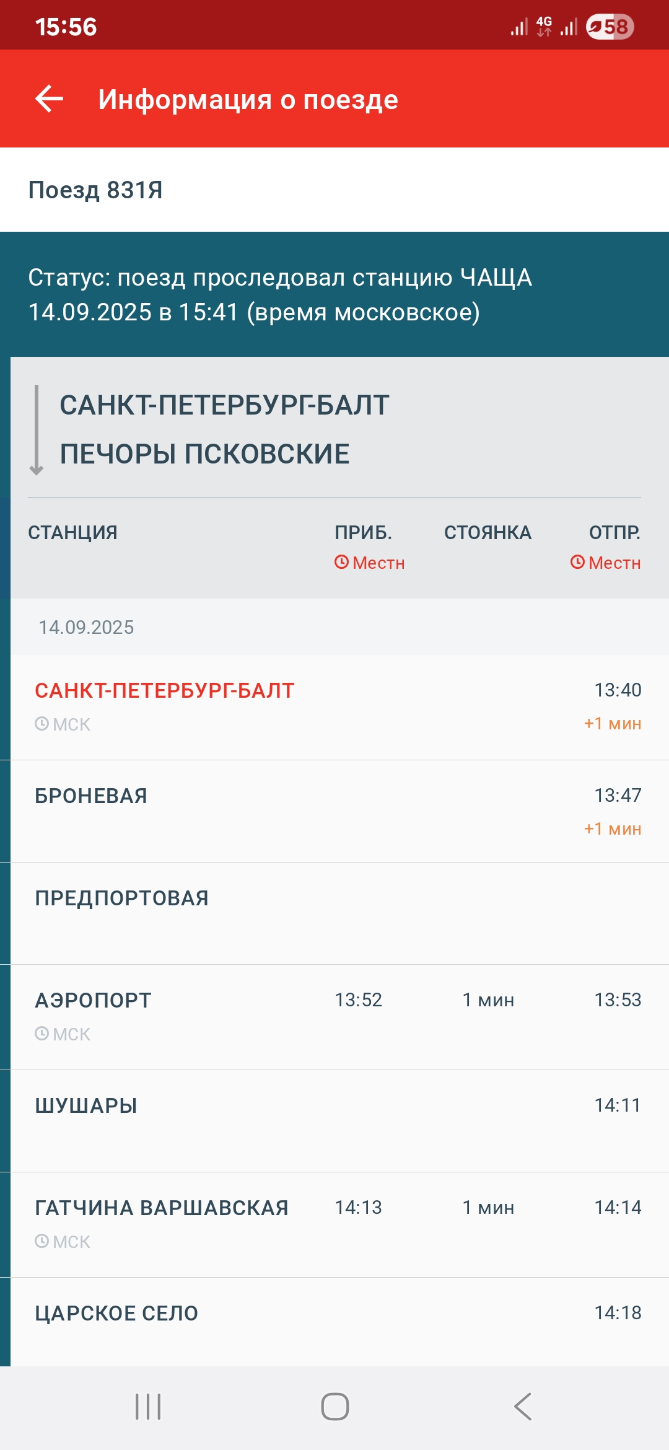Screen dimensions: 669x1450
Task: Toggle local time for departure column
Action: (x=605, y=563)
